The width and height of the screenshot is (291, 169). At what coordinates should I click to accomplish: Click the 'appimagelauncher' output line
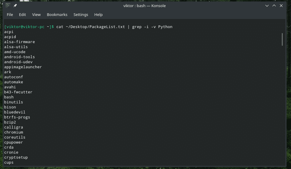click(x=23, y=67)
